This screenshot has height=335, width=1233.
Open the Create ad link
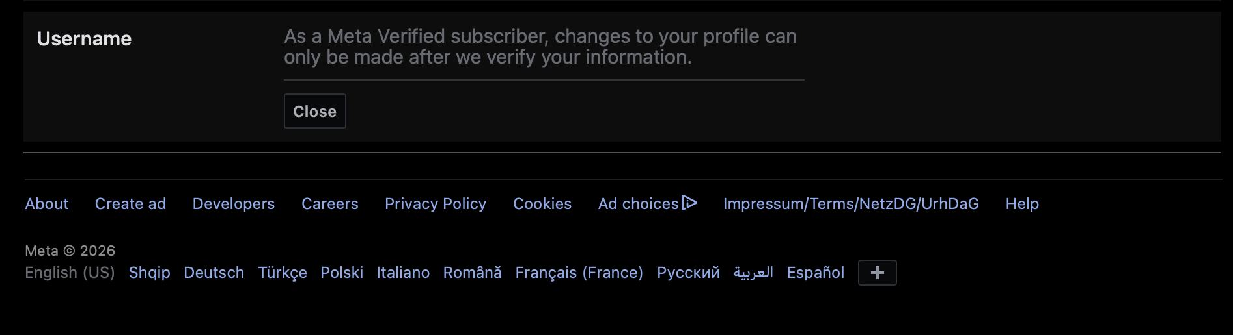[x=130, y=204]
